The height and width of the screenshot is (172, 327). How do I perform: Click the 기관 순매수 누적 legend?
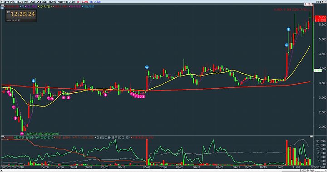tap(74, 138)
